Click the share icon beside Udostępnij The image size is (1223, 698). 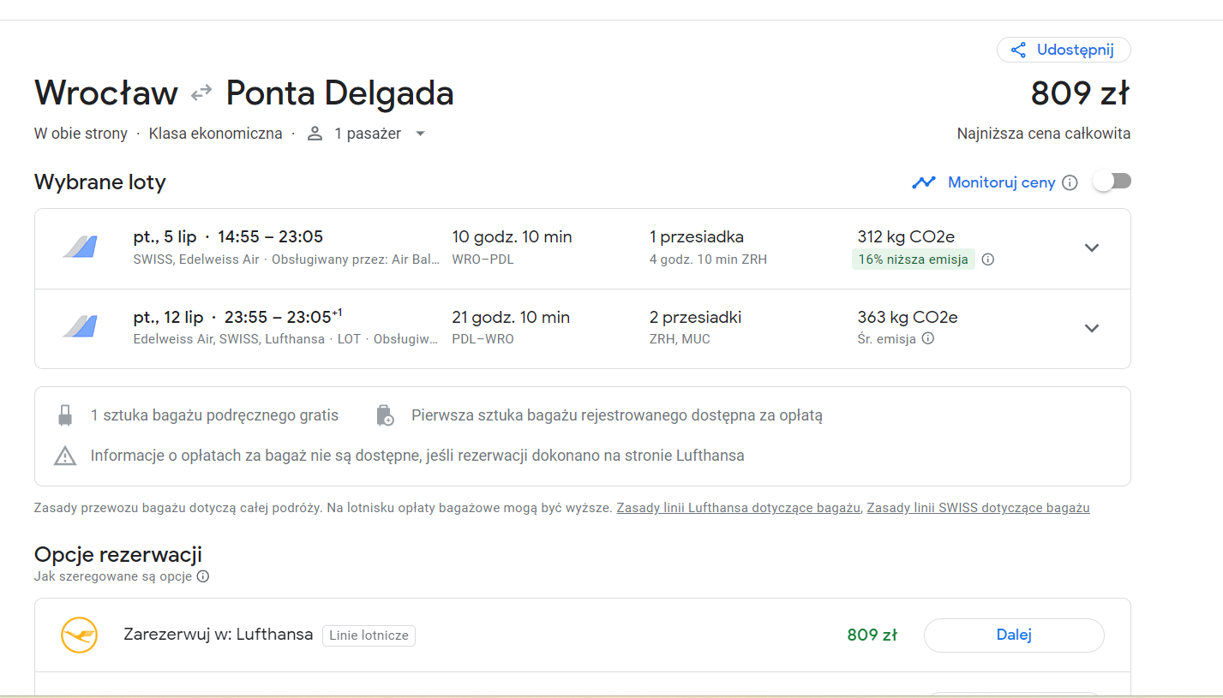1018,50
